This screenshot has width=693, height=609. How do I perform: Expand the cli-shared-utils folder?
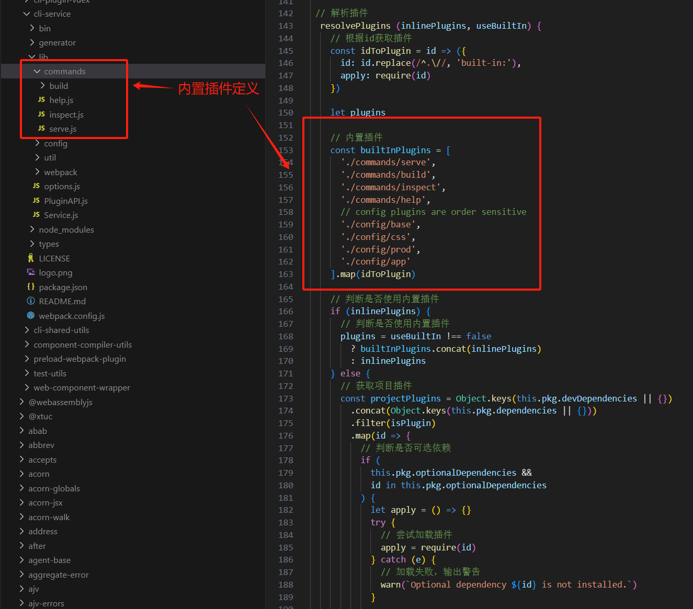click(27, 330)
